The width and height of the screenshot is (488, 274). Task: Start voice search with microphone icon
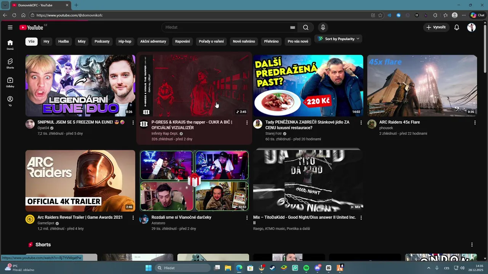click(323, 27)
